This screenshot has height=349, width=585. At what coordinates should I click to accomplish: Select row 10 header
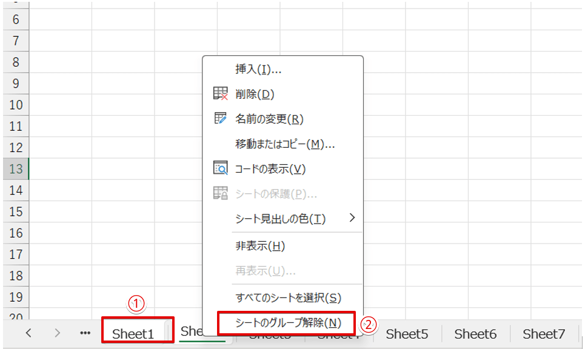[x=16, y=105]
